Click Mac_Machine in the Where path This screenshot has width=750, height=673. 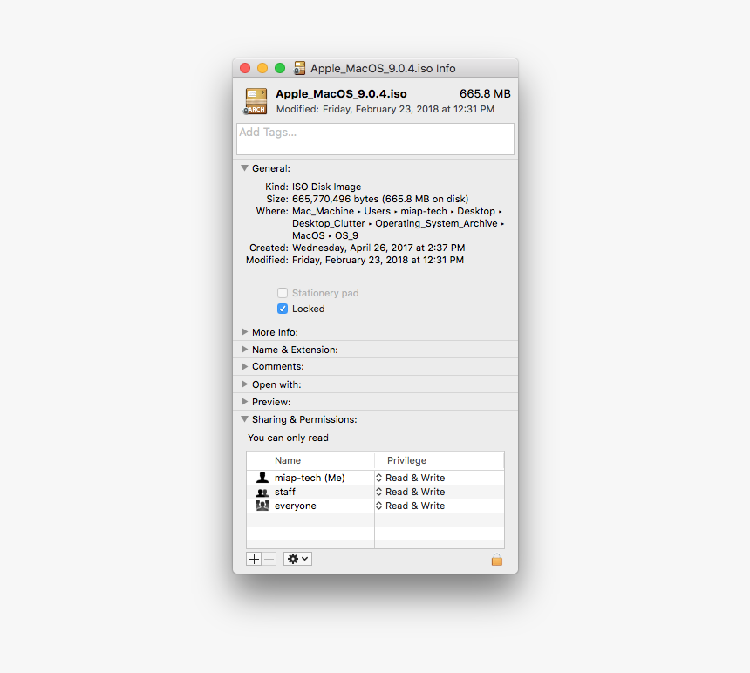[x=323, y=211]
